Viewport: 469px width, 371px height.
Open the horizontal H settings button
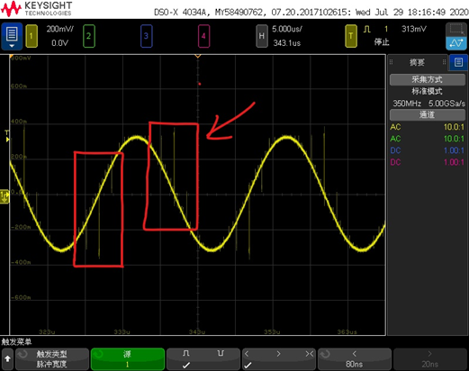[x=262, y=36]
